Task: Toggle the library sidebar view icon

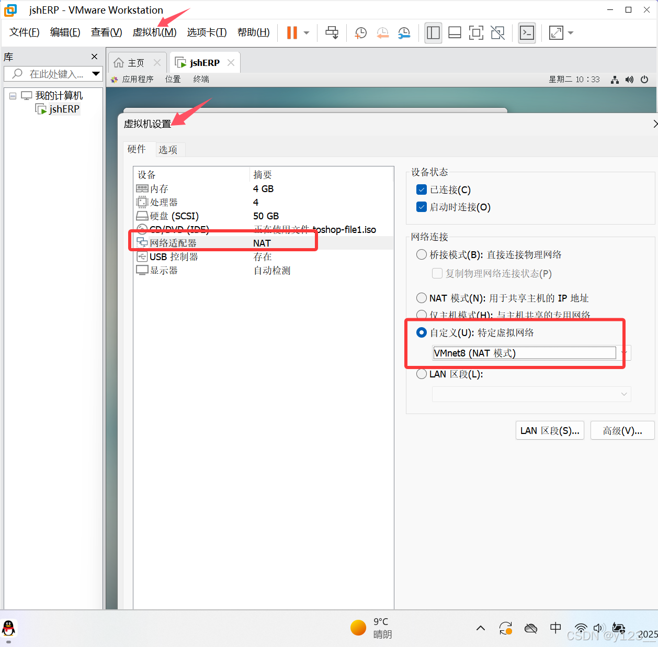Action: [x=433, y=33]
